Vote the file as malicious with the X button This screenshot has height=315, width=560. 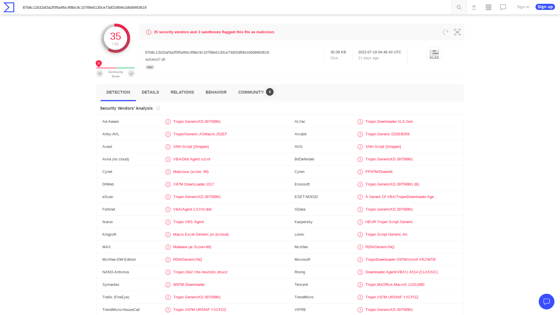[99, 73]
